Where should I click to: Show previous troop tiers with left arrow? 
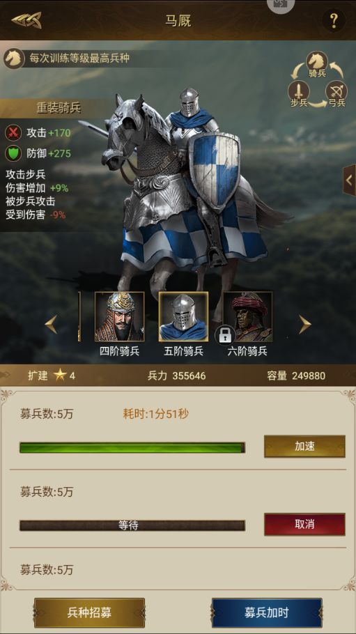click(51, 324)
